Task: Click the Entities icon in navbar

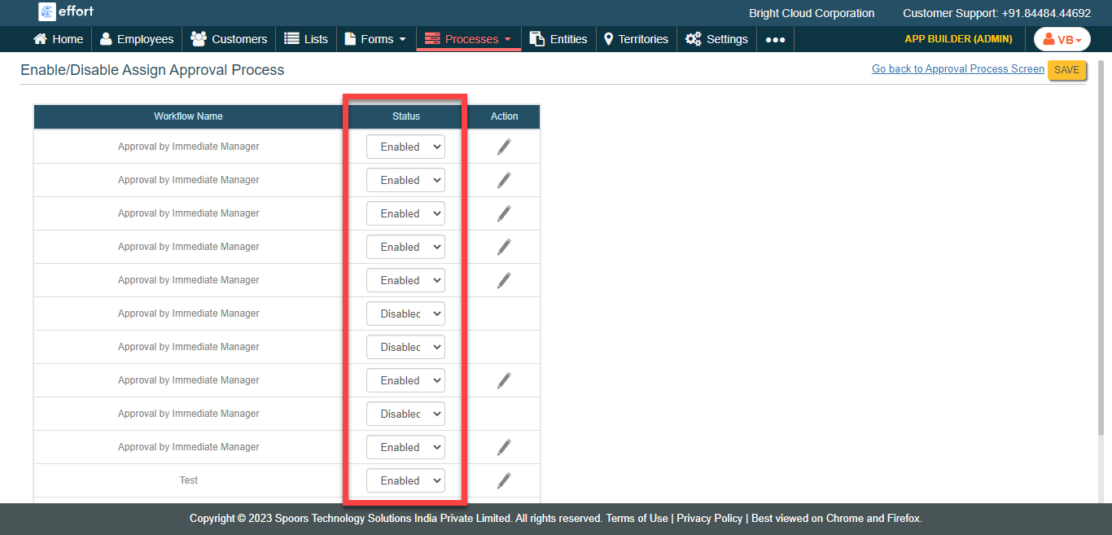Action: tap(537, 39)
